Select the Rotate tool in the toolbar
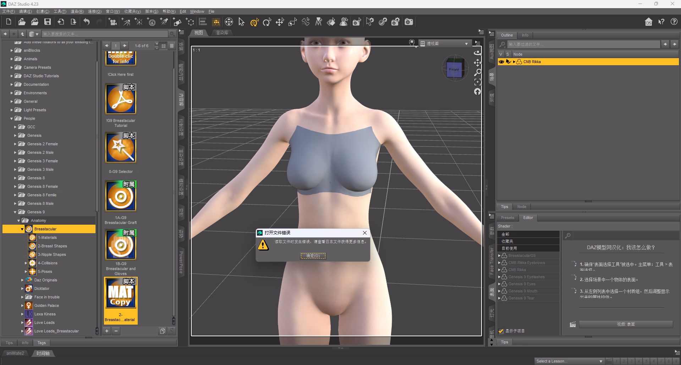The height and width of the screenshot is (365, 681). [267, 22]
